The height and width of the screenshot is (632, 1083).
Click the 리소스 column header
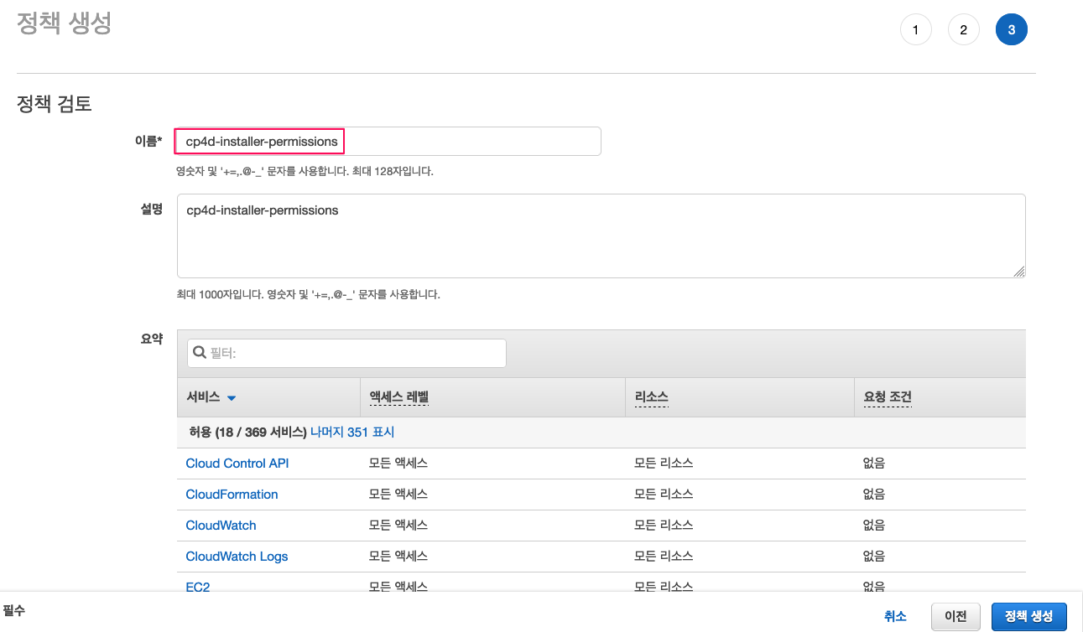click(x=652, y=396)
